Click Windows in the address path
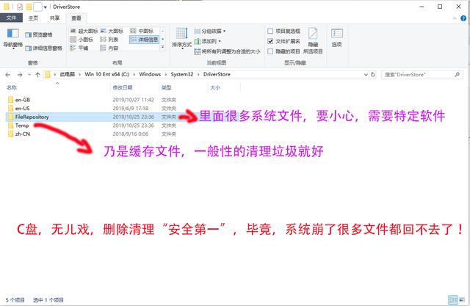 coord(150,74)
